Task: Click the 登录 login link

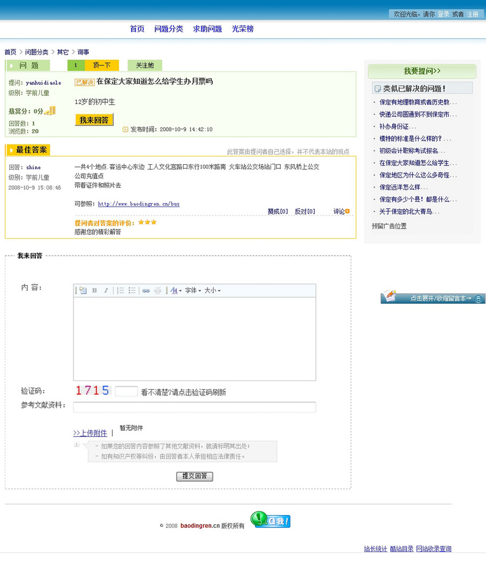Action: coord(443,14)
